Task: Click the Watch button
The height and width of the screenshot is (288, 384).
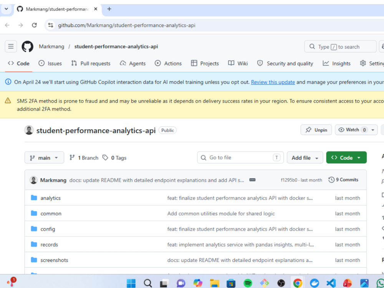Action: 352,130
